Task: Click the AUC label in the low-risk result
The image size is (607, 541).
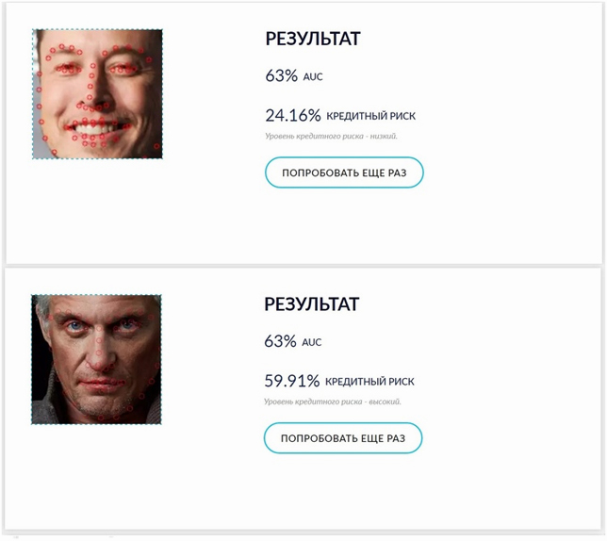Action: coord(313,76)
